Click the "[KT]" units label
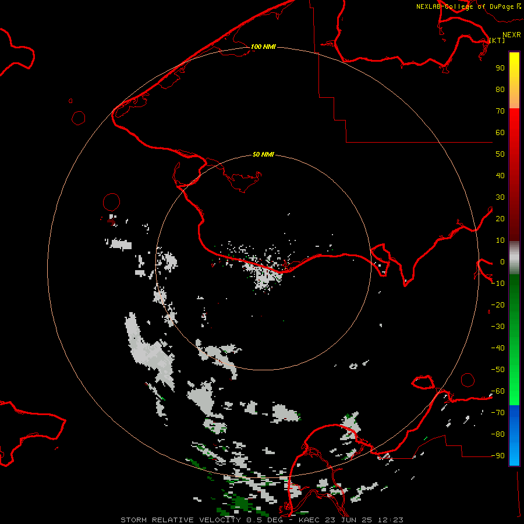 pyautogui.click(x=497, y=40)
